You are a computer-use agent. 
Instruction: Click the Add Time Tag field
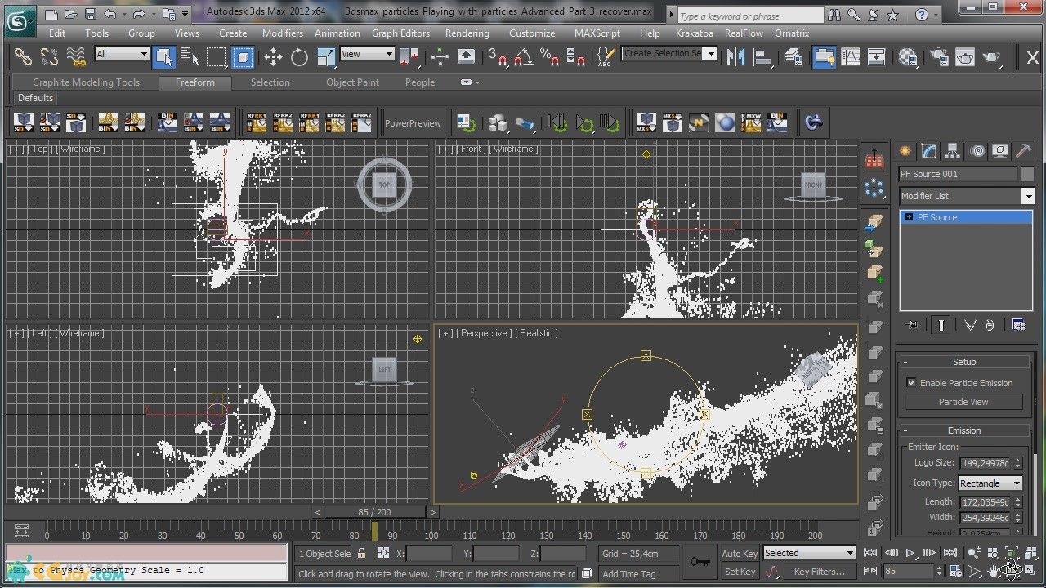point(640,574)
